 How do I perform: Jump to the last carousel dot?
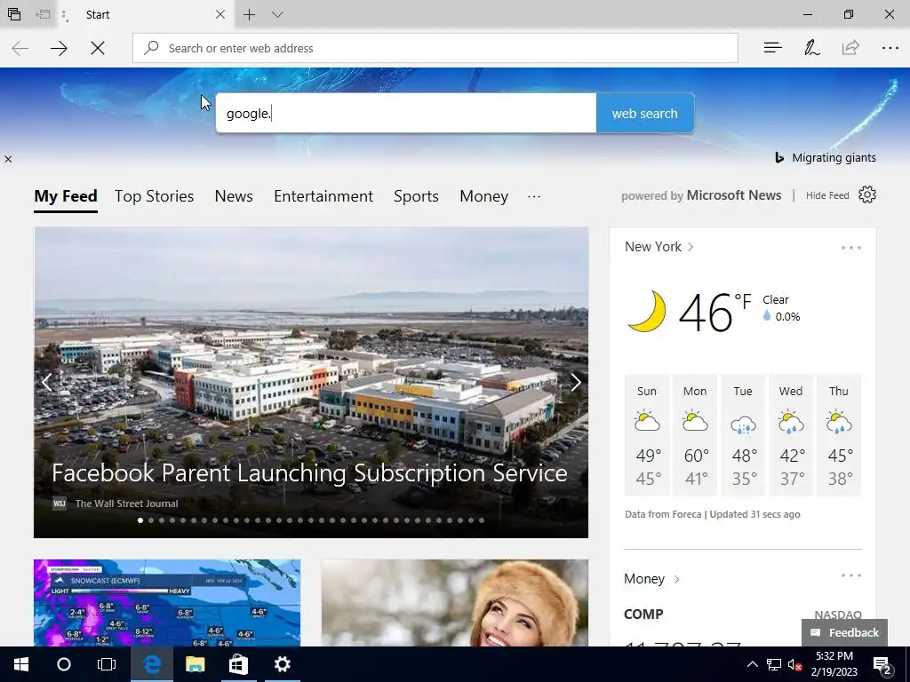coord(481,520)
